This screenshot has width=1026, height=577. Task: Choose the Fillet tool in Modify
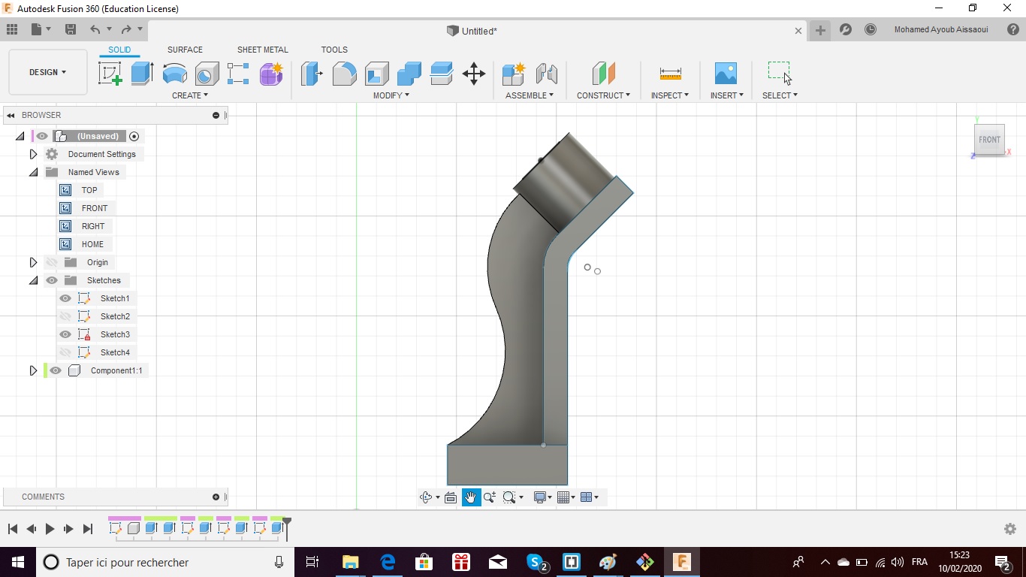click(x=344, y=74)
